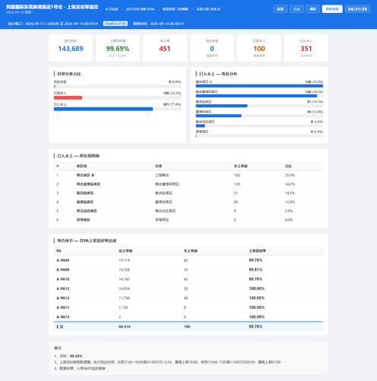This screenshot has height=381, width=377.
Task: Select the '51 (14.5%)' bar label
Action: point(315,102)
